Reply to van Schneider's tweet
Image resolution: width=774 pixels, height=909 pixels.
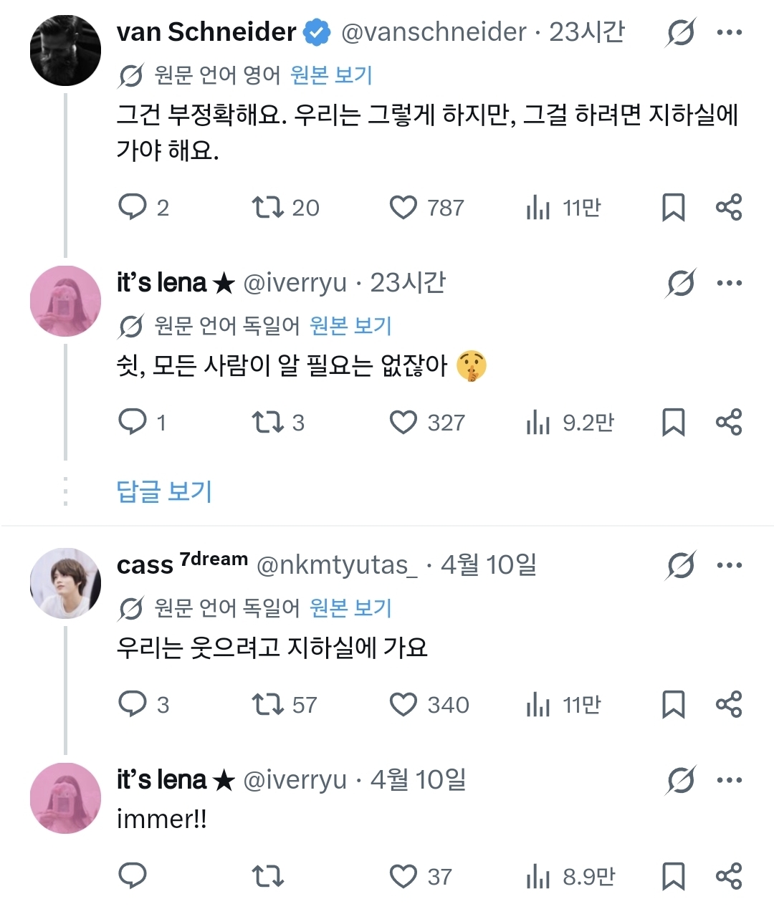click(133, 208)
